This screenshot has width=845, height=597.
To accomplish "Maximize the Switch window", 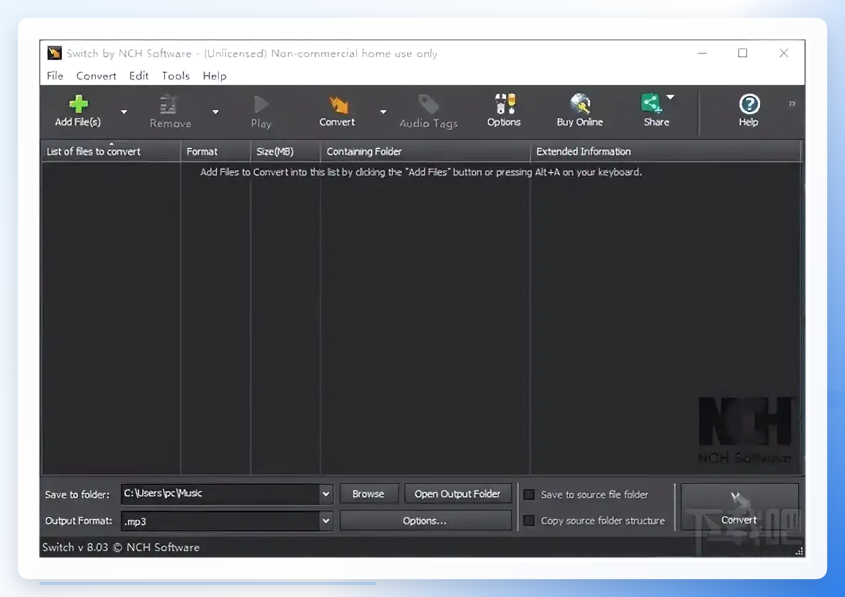I will 743,53.
